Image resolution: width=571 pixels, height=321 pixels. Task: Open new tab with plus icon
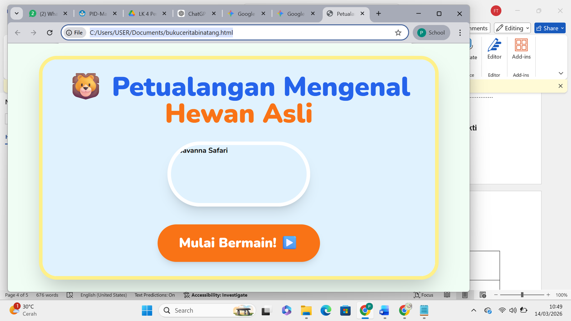point(379,14)
